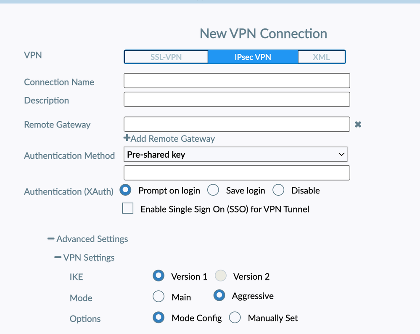The image size is (420, 334).
Task: Click the Connection Name input field
Action: 237,81
